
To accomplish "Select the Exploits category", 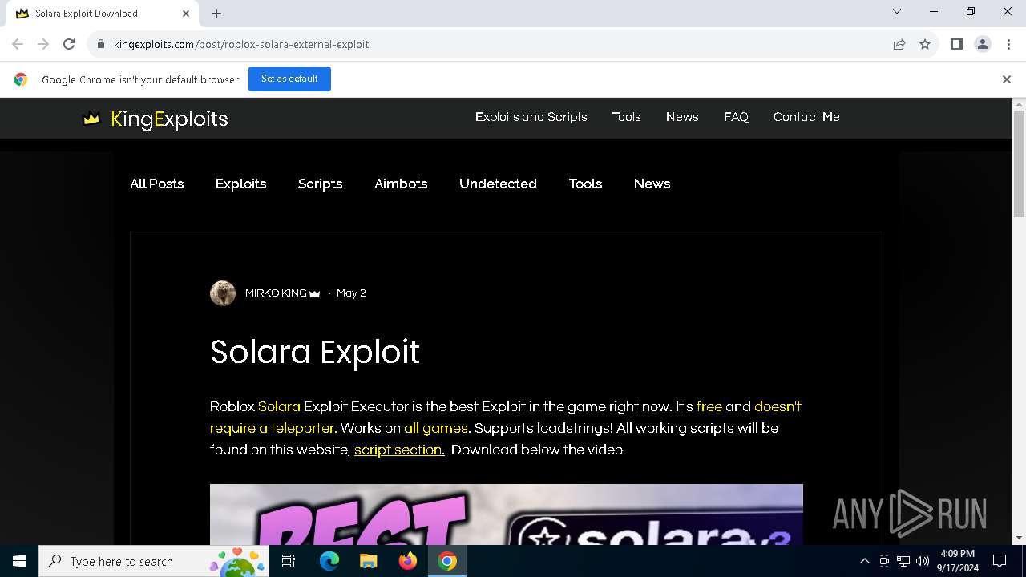I will click(x=240, y=184).
